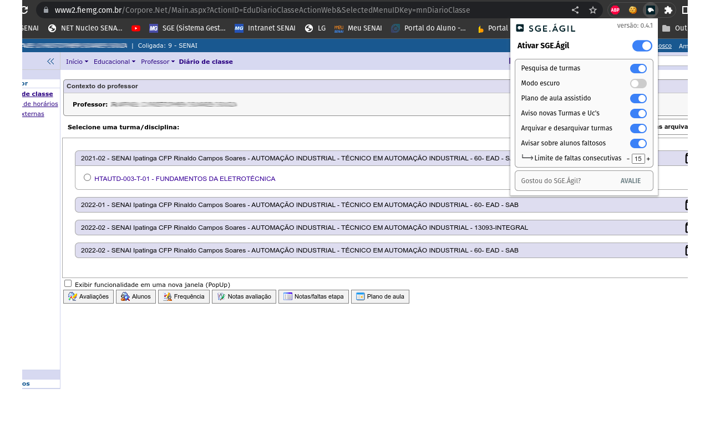Screen dimensions: 710x444
Task: Open the Início dropdown menu
Action: pos(77,62)
